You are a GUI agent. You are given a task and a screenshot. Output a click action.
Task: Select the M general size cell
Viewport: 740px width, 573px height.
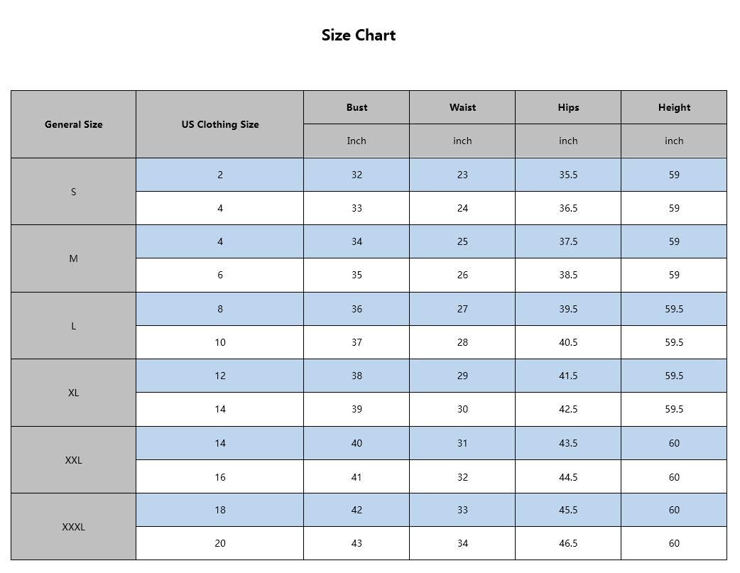[73, 258]
